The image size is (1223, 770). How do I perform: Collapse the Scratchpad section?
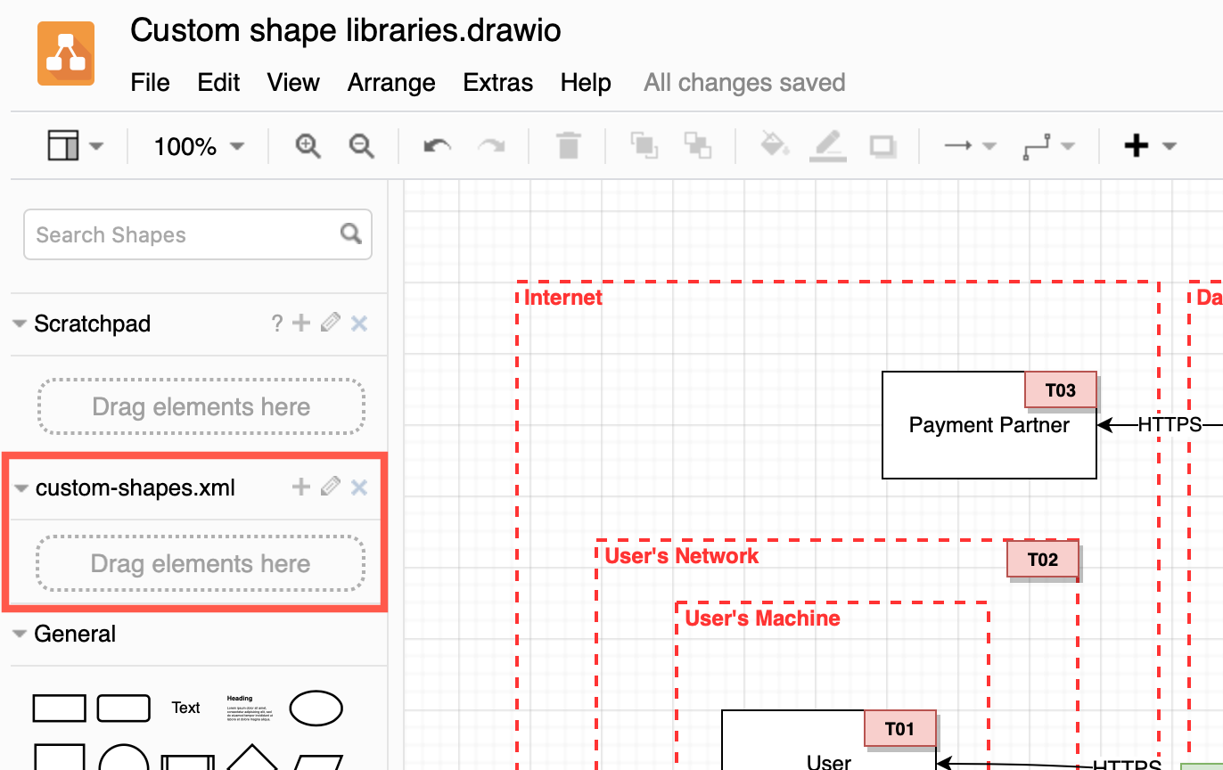point(20,323)
